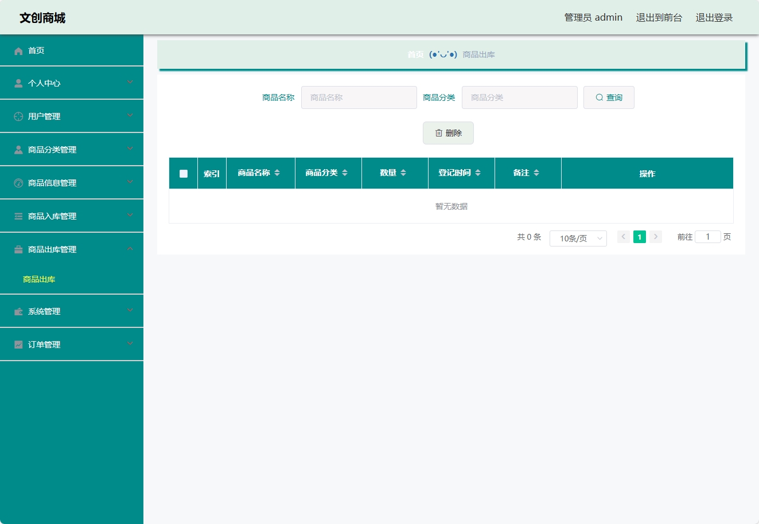Viewport: 759px width, 524px height.
Task: Click the home icon beside 首页
Action: (18, 50)
